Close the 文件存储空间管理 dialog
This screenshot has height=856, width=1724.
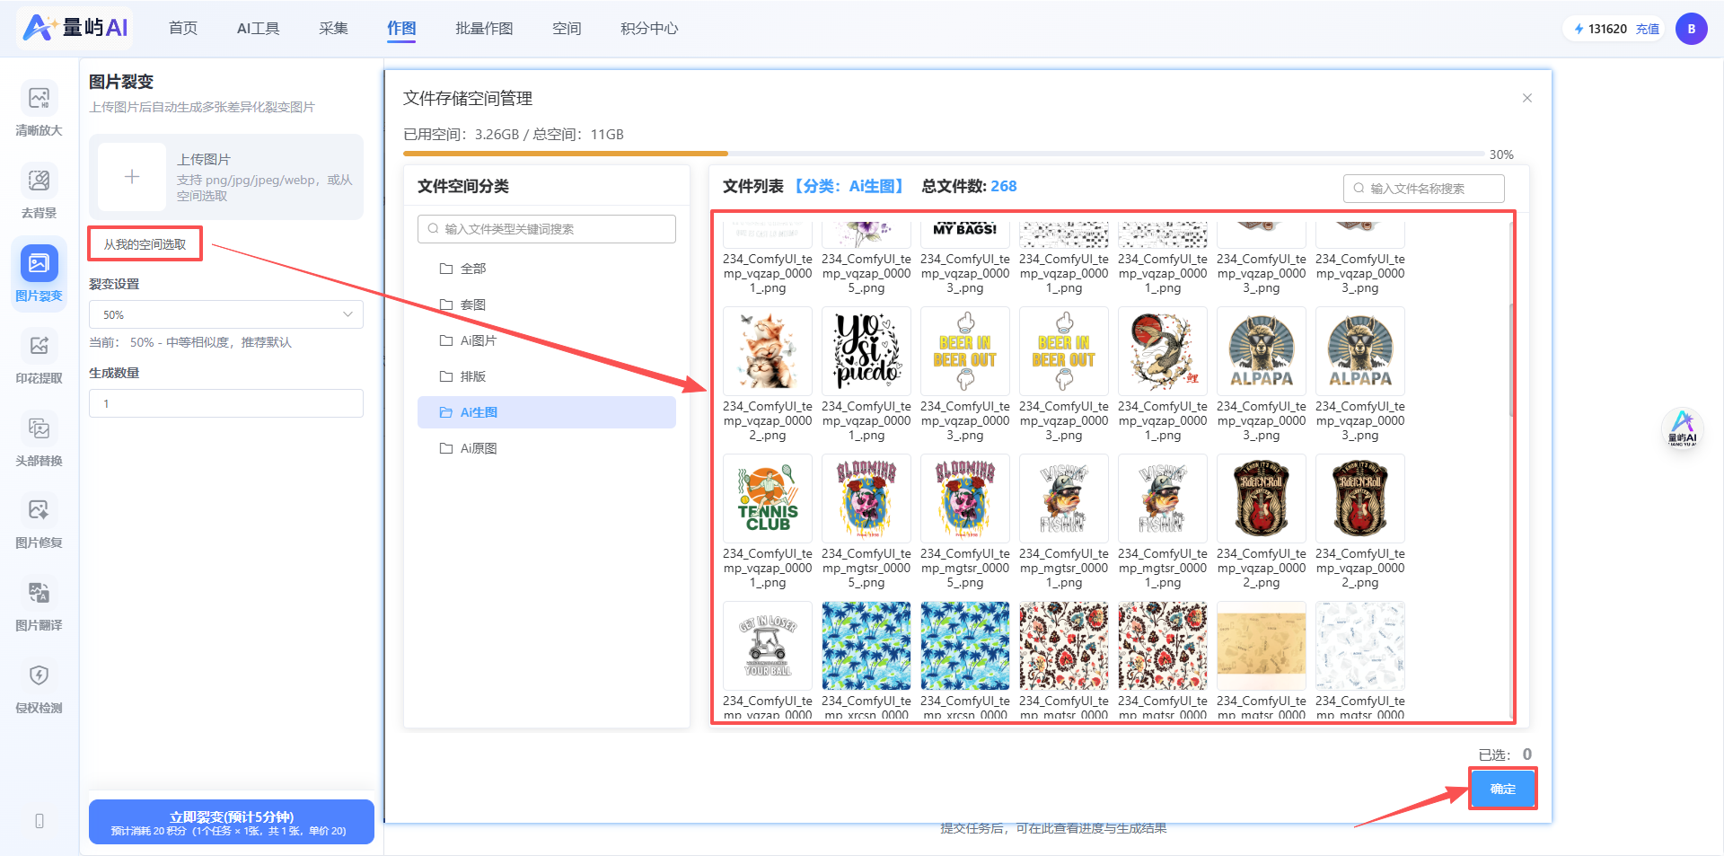coord(1526,98)
